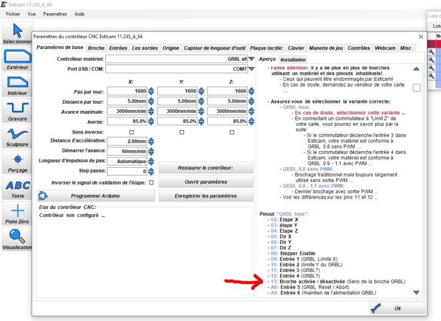Choose the Intérieur contour tool
Screen dimensions: 441x321
18,85
